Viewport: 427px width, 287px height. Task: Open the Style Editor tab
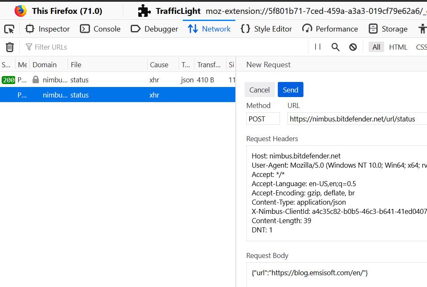(x=266, y=29)
